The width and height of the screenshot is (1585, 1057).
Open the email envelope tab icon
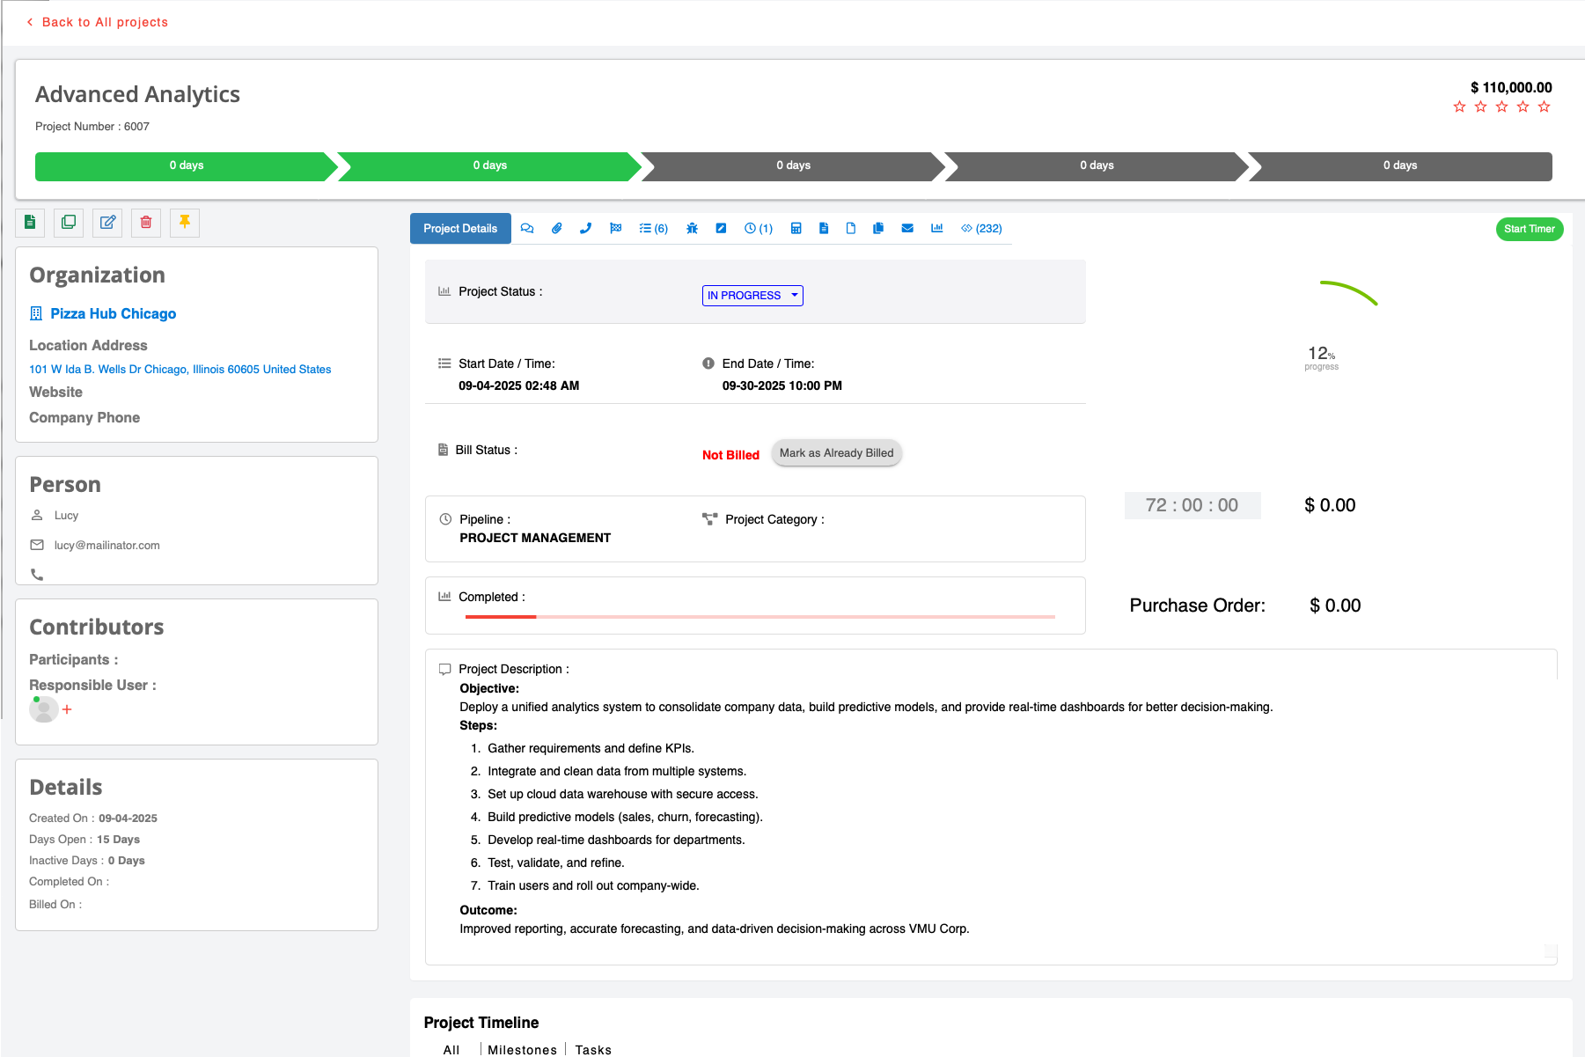(907, 229)
